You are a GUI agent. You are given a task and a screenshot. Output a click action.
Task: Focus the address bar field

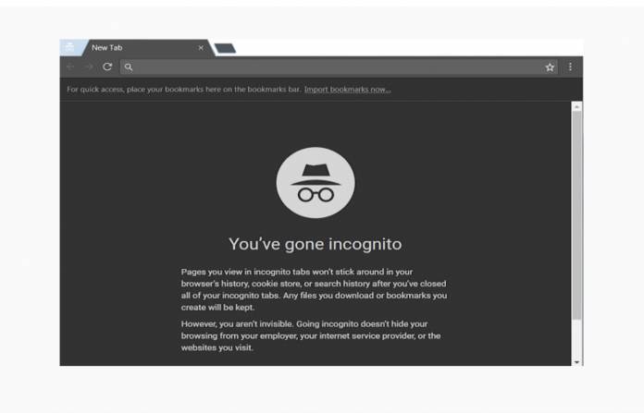(x=339, y=67)
